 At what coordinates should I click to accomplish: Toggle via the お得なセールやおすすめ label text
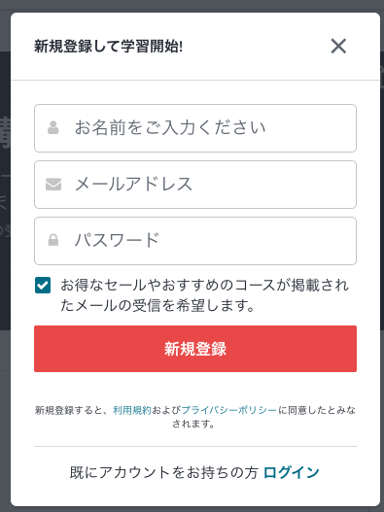click(x=204, y=295)
